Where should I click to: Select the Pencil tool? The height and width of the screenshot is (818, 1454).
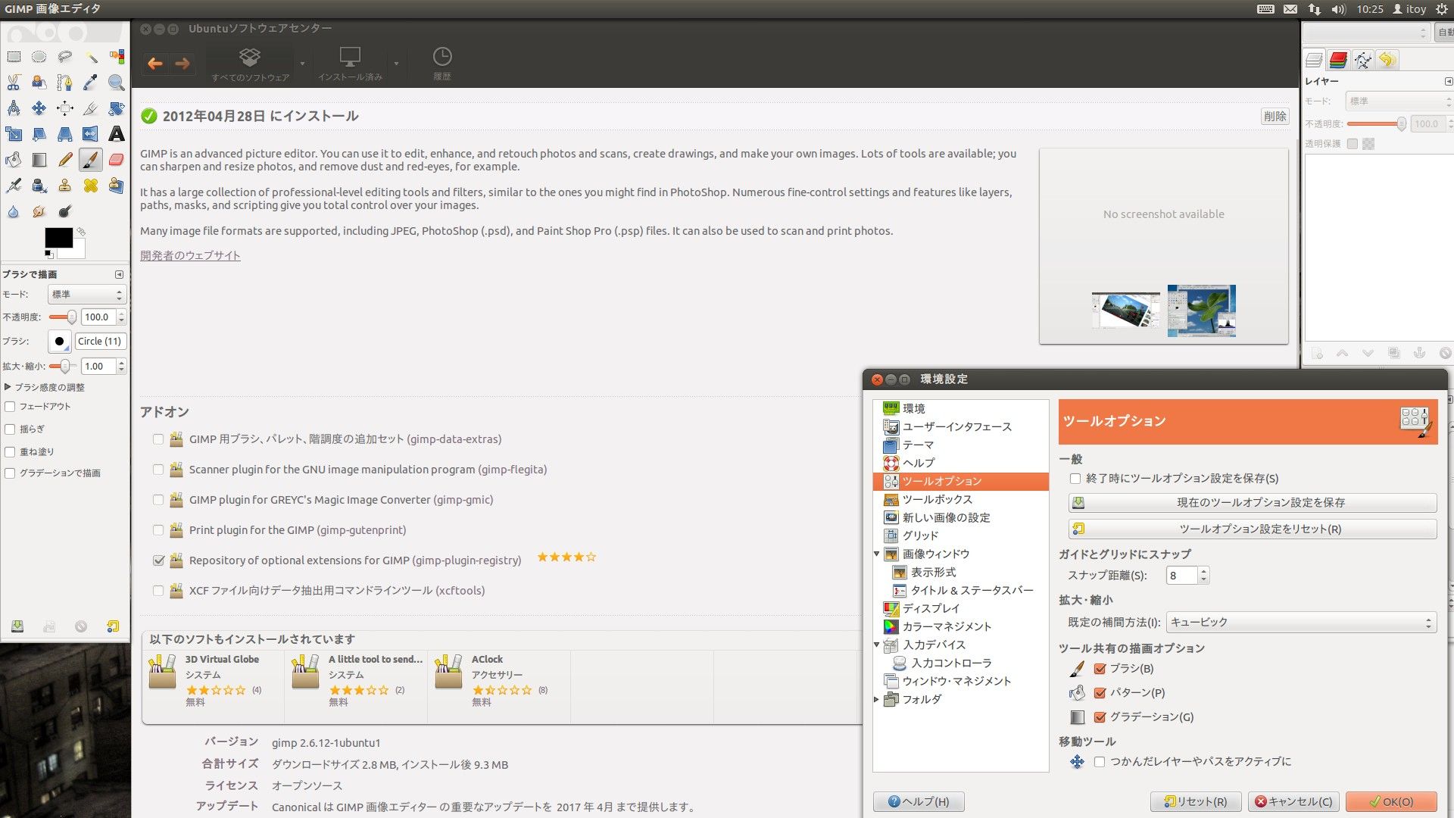coord(65,160)
